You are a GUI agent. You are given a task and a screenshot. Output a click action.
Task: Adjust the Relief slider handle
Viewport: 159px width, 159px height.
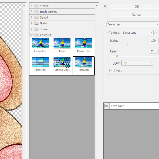pyautogui.click(x=117, y=56)
